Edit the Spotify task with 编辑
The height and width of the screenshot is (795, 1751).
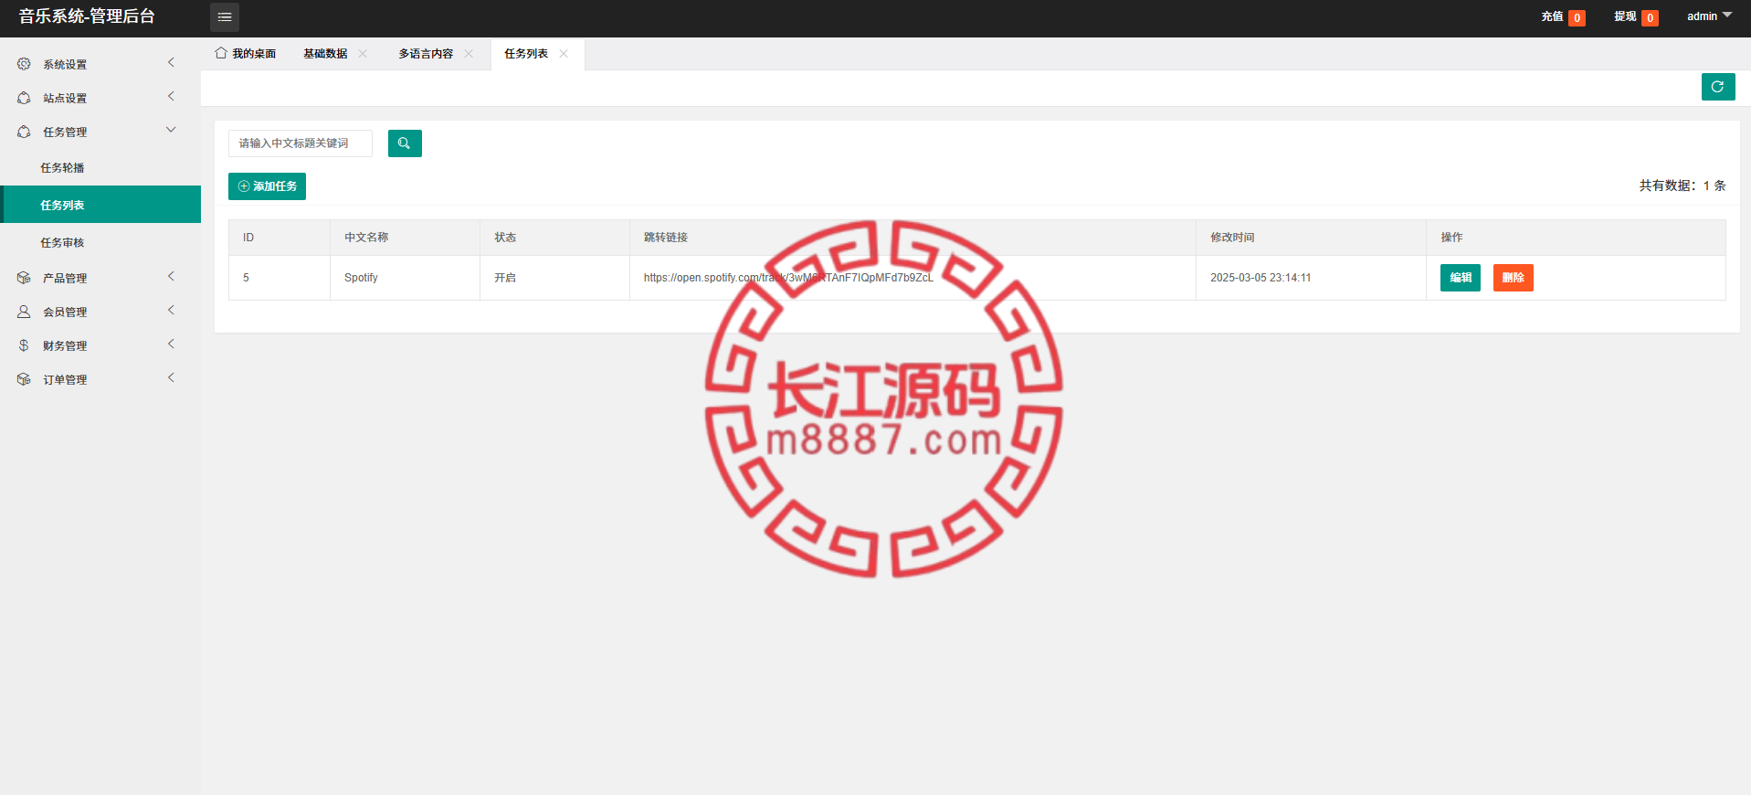tap(1461, 278)
